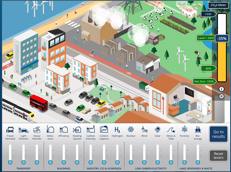Viewport: 231px width, 172px height.
Task: Click the Bioenergy icon
Action: pos(198,130)
